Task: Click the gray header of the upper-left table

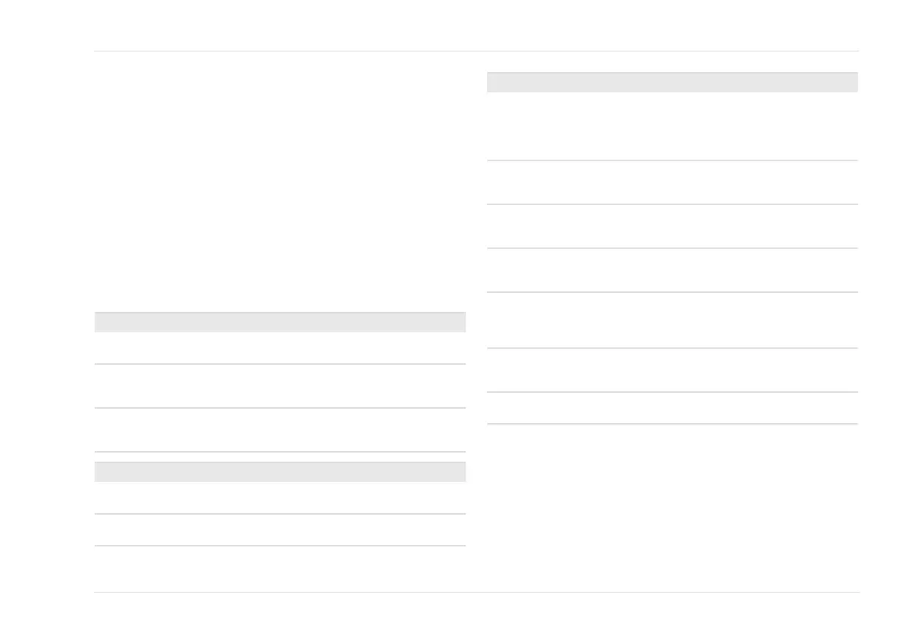Action: click(x=279, y=322)
